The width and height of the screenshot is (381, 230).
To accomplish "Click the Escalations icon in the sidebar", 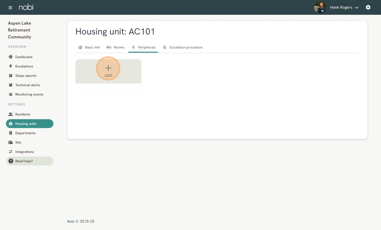I will coord(11,66).
